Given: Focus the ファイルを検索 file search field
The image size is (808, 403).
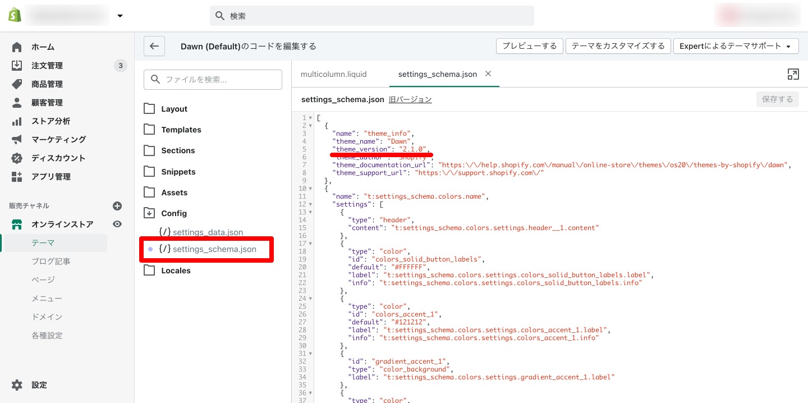Looking at the screenshot, I should pos(213,80).
